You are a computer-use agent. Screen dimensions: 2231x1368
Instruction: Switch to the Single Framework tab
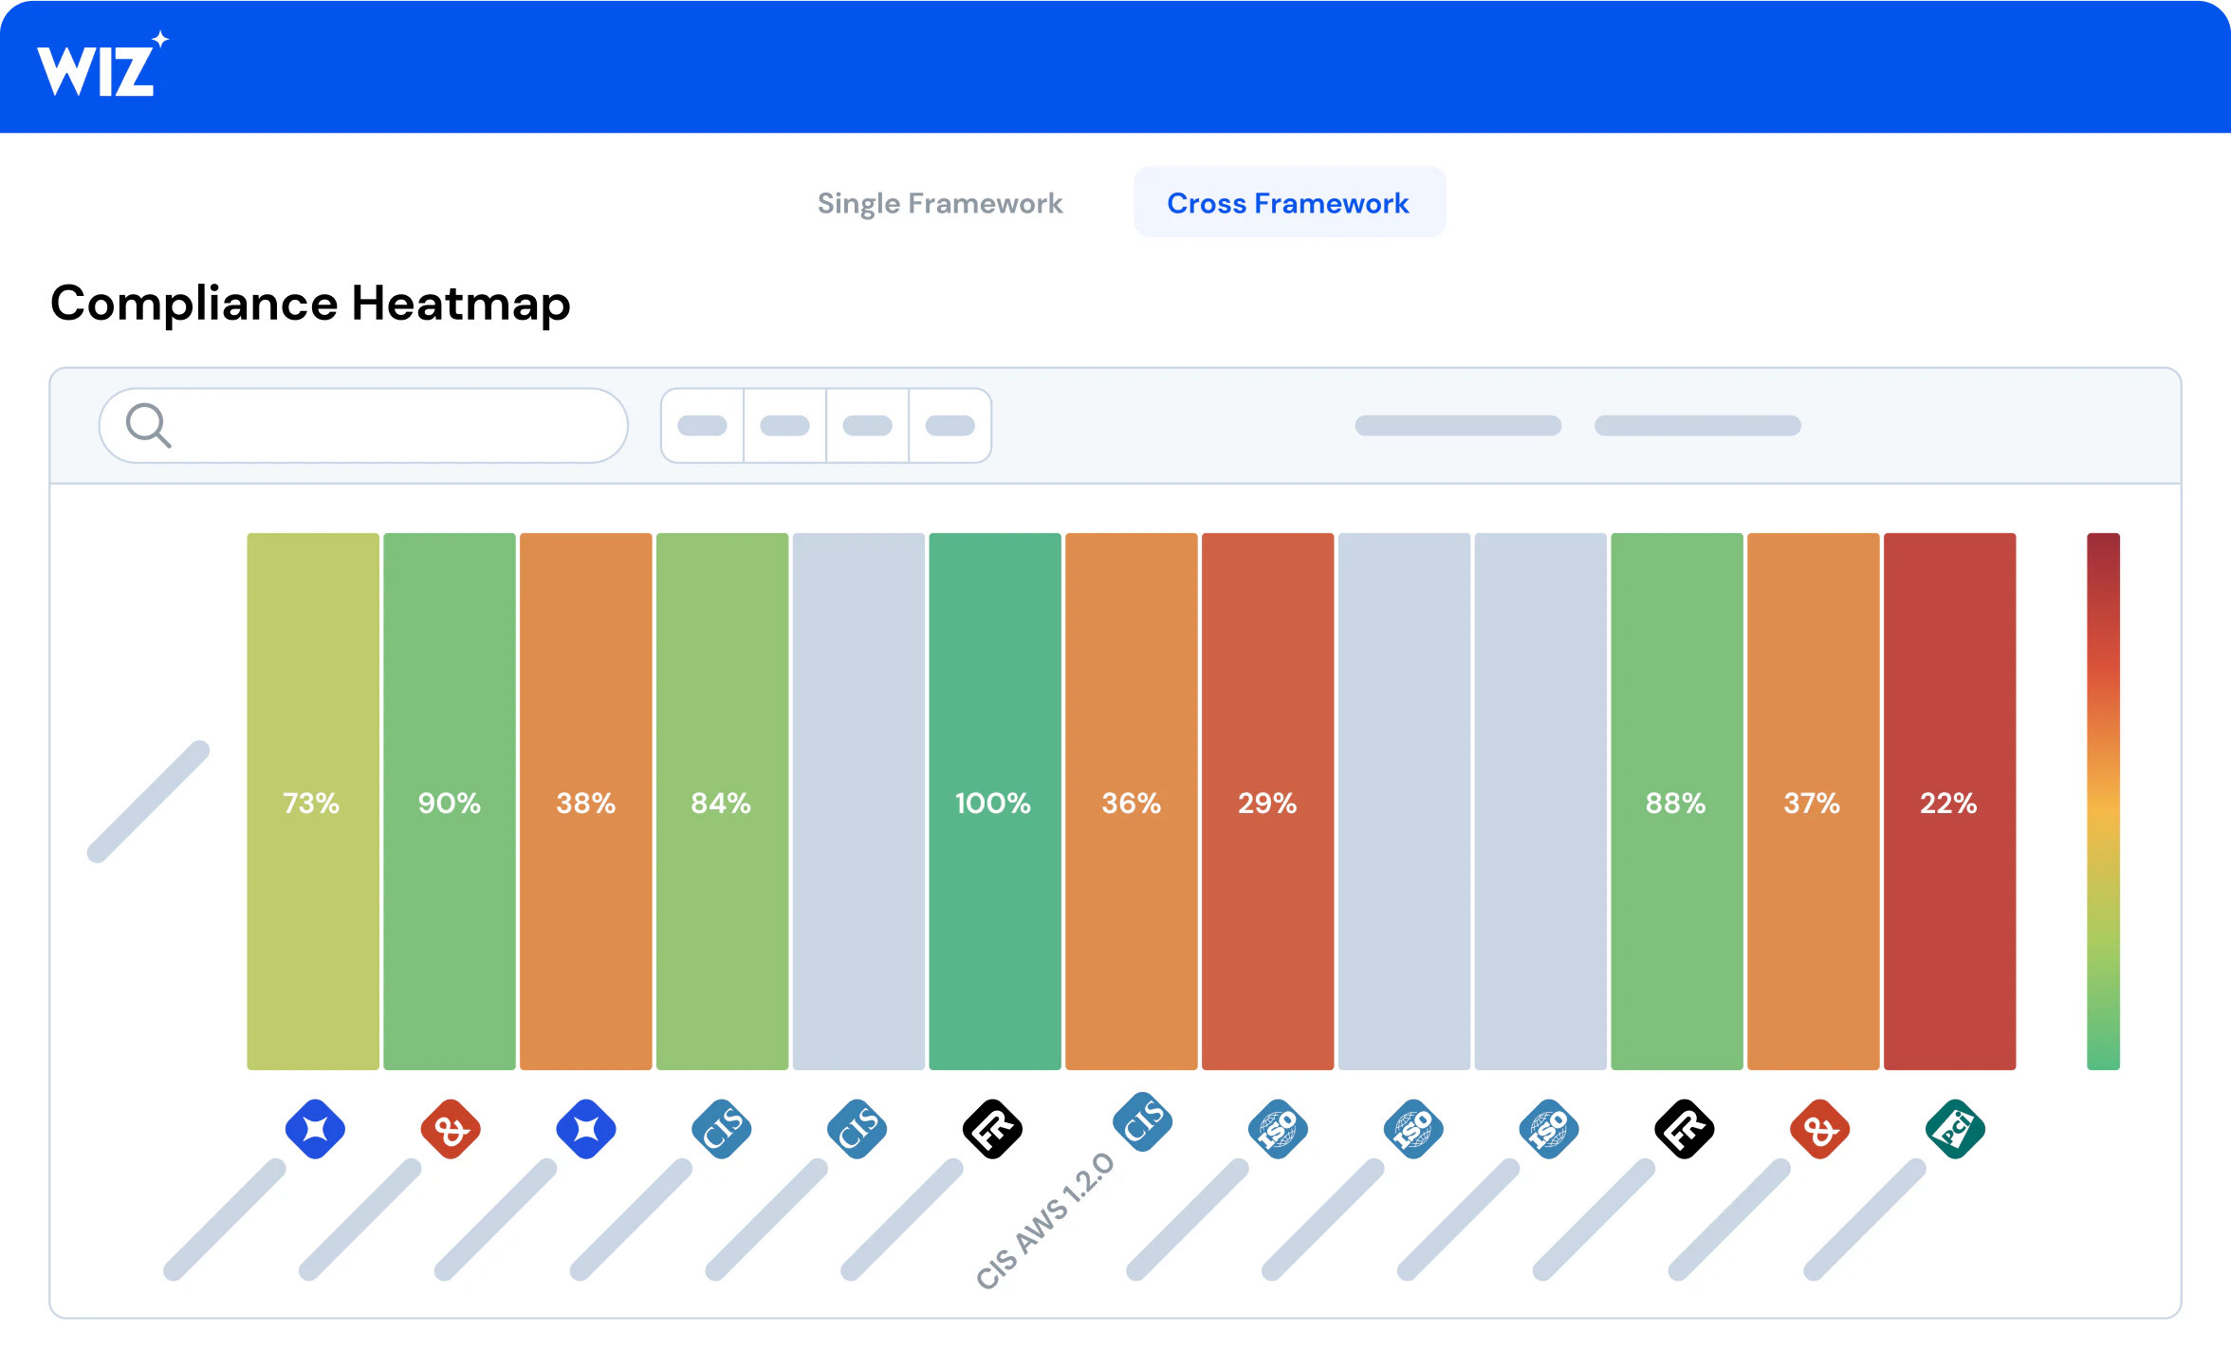pos(940,202)
